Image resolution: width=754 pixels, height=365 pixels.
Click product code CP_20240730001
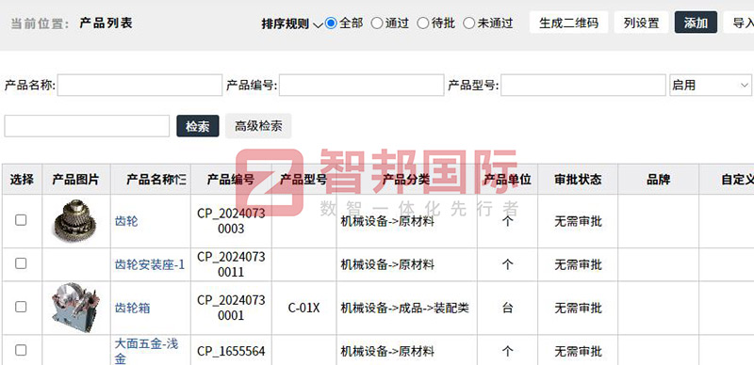click(231, 308)
